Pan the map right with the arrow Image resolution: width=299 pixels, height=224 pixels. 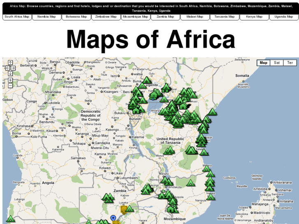[x=13, y=68]
